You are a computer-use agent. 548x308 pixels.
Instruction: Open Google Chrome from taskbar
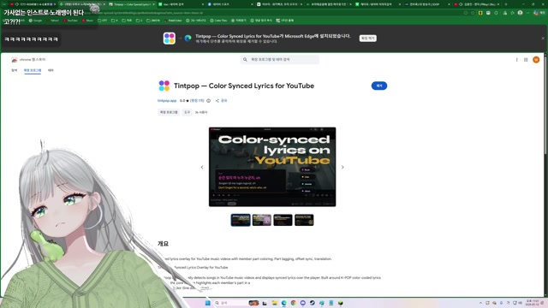[293, 303]
